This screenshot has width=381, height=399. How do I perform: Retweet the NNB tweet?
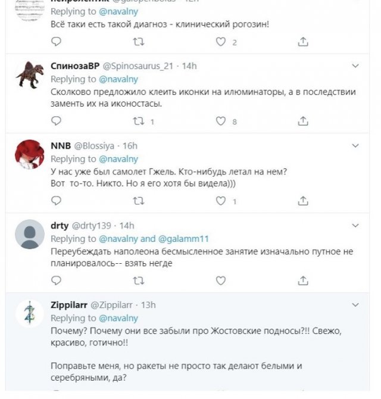pyautogui.click(x=138, y=201)
